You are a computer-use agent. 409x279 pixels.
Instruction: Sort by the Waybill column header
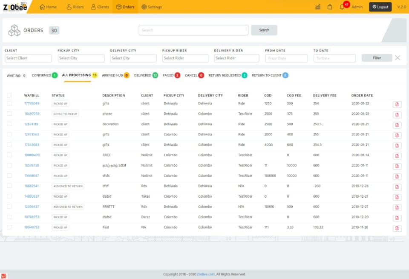click(32, 95)
